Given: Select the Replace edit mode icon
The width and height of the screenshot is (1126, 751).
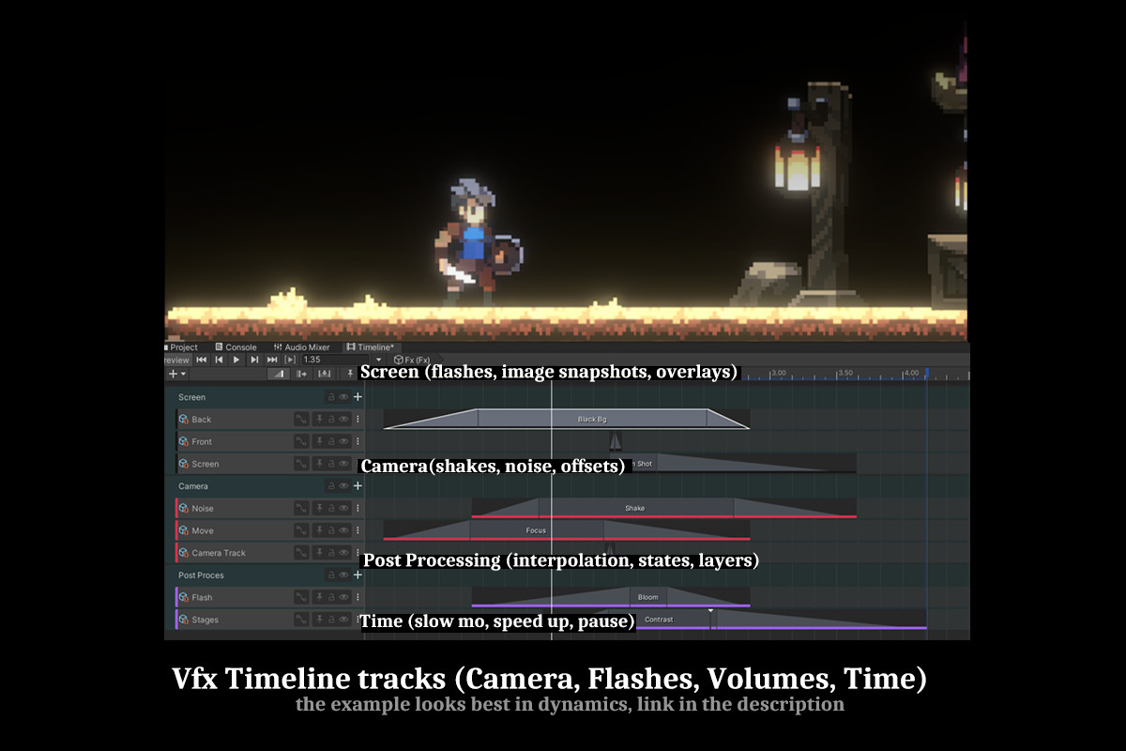Looking at the screenshot, I should click(324, 373).
